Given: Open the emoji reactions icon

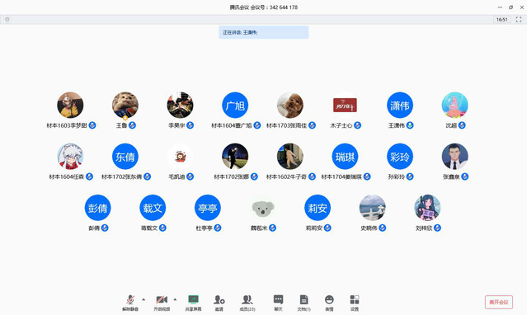Looking at the screenshot, I should (x=329, y=303).
